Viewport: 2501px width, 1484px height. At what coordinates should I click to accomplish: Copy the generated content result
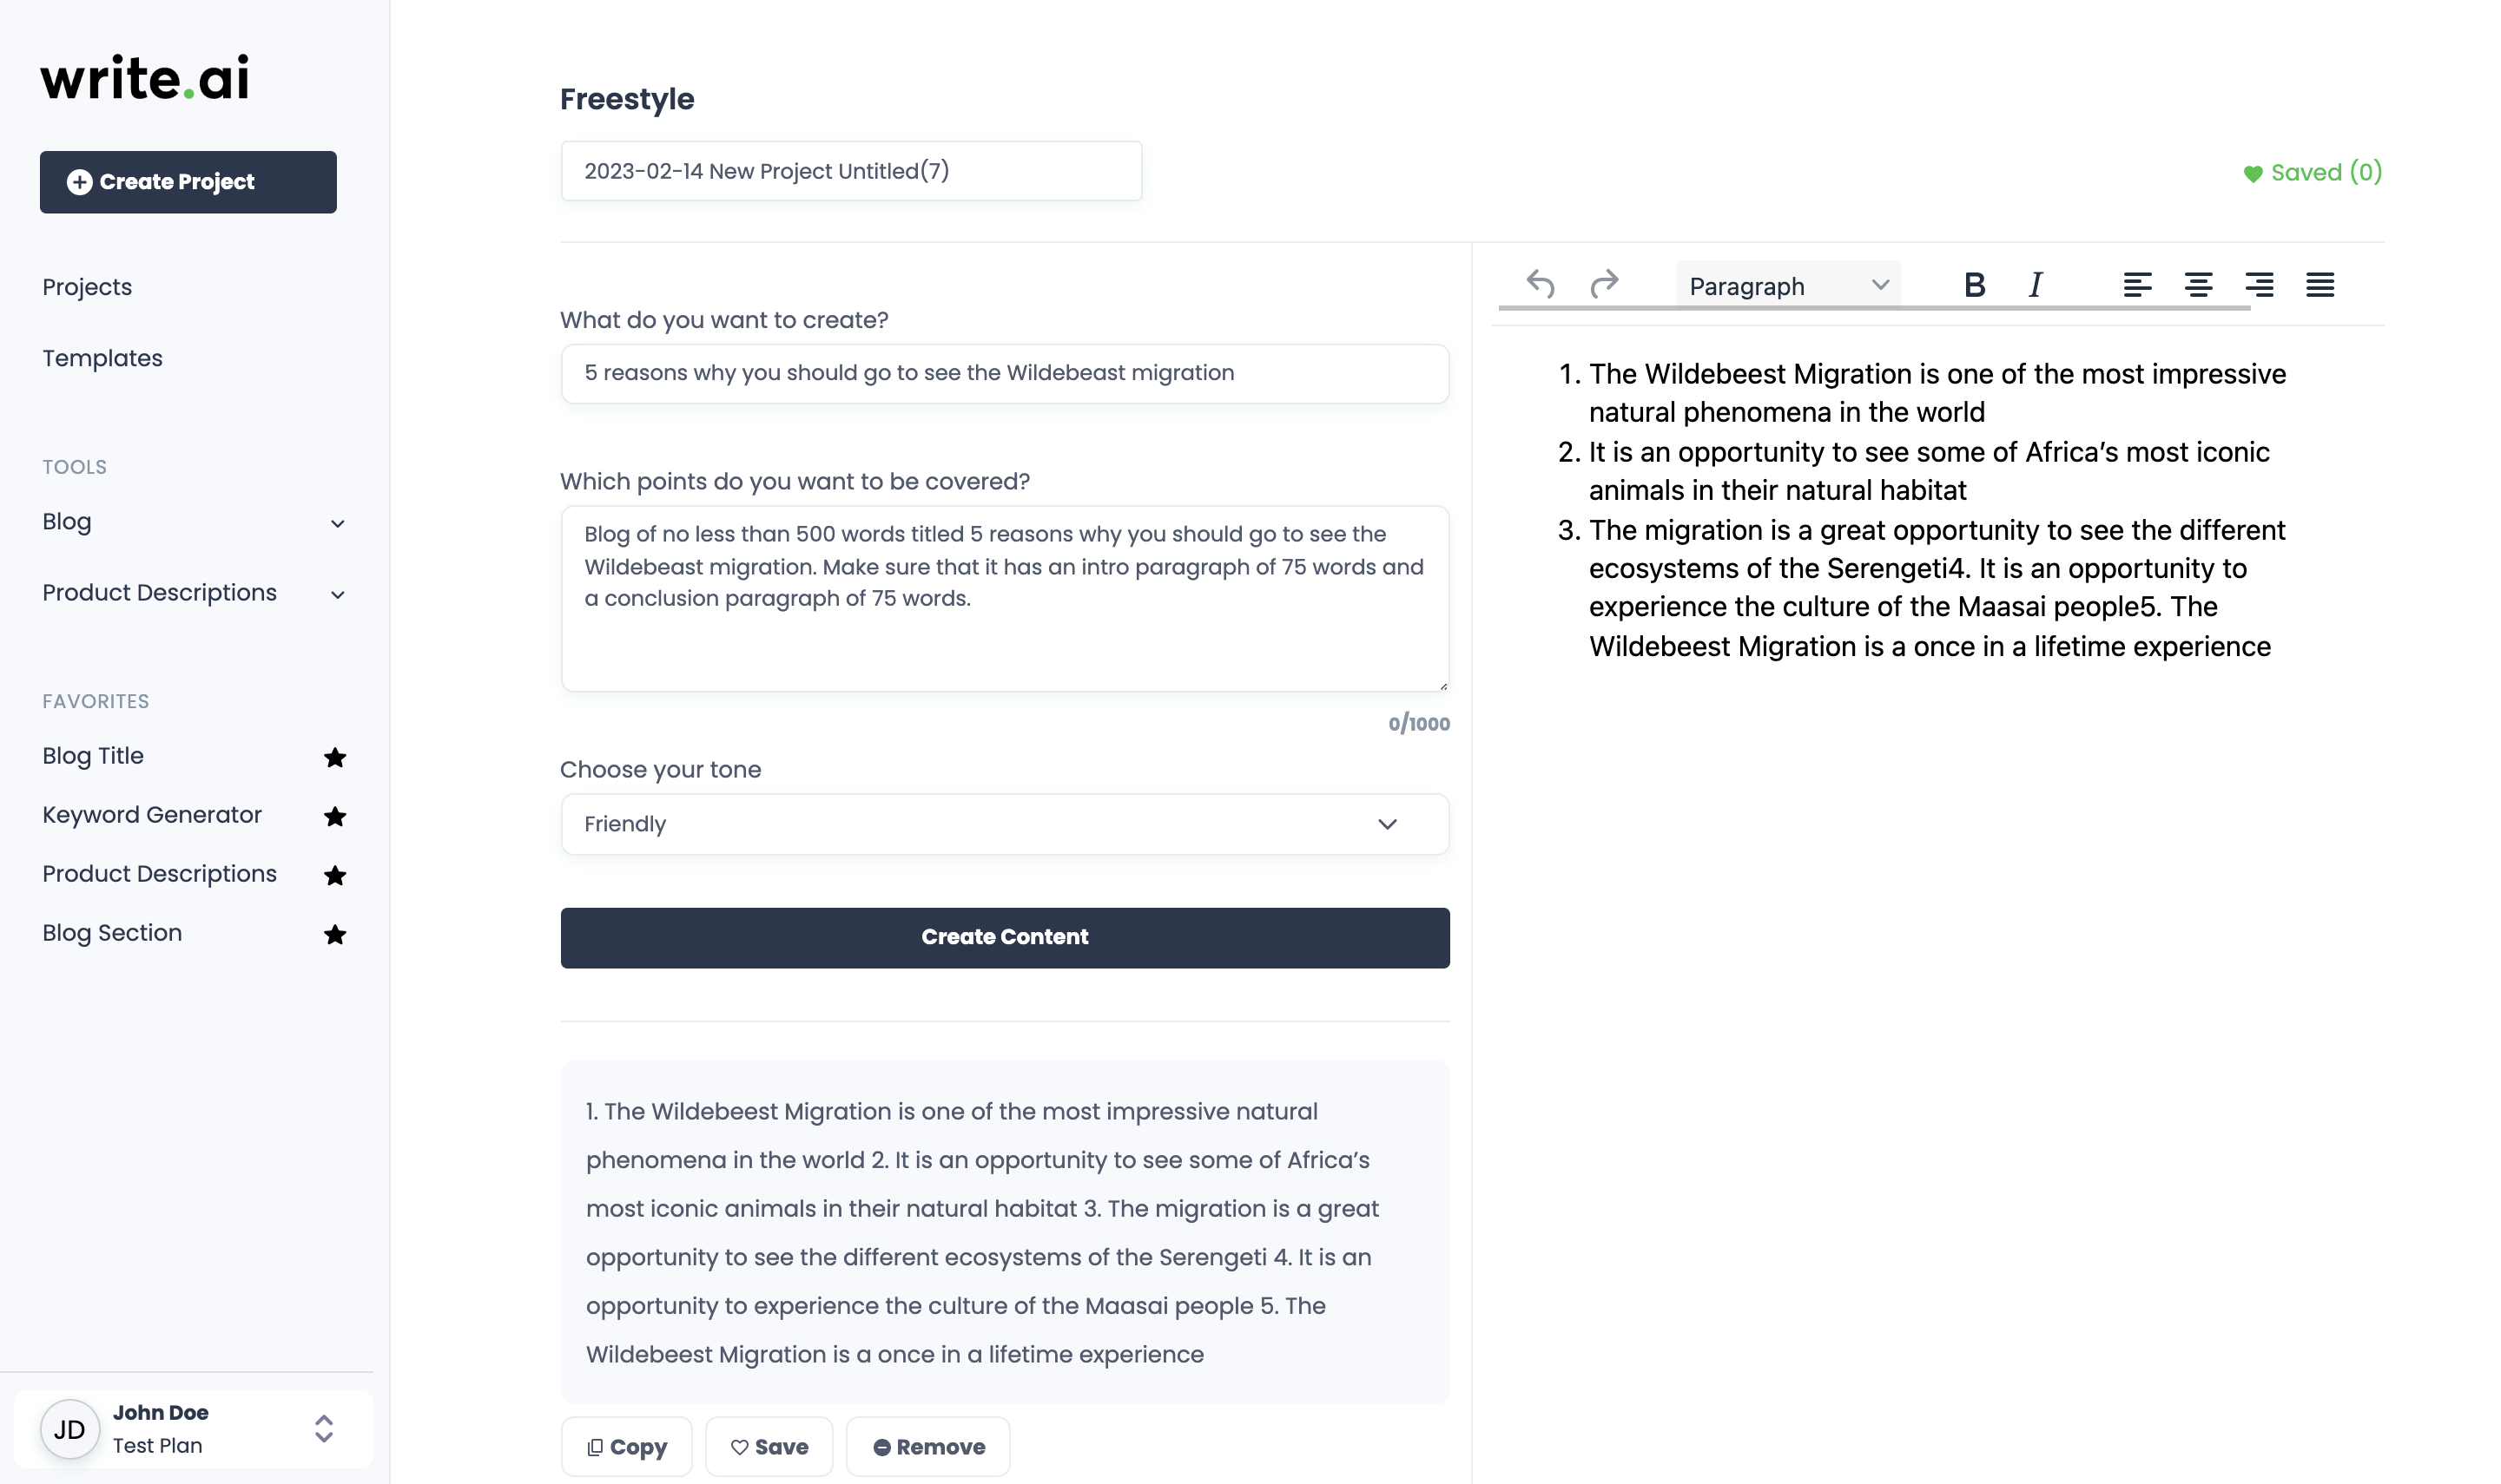tap(626, 1446)
